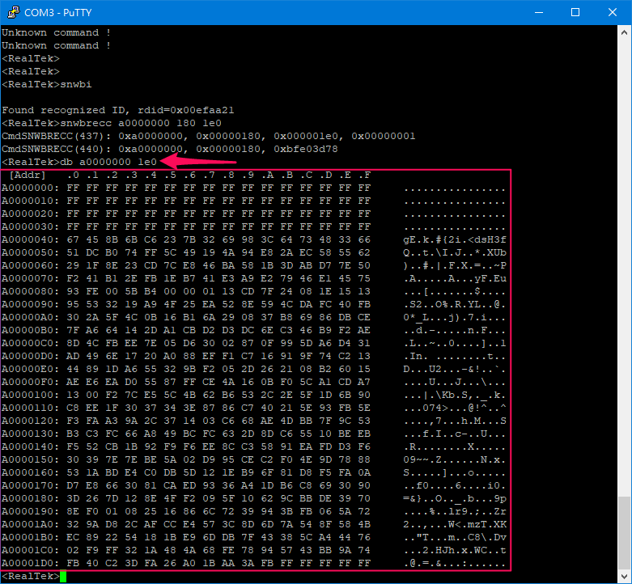This screenshot has width=632, height=584.
Task: Click the 'snwbrecc a0000000 180 1e0' command
Action: tap(141, 123)
